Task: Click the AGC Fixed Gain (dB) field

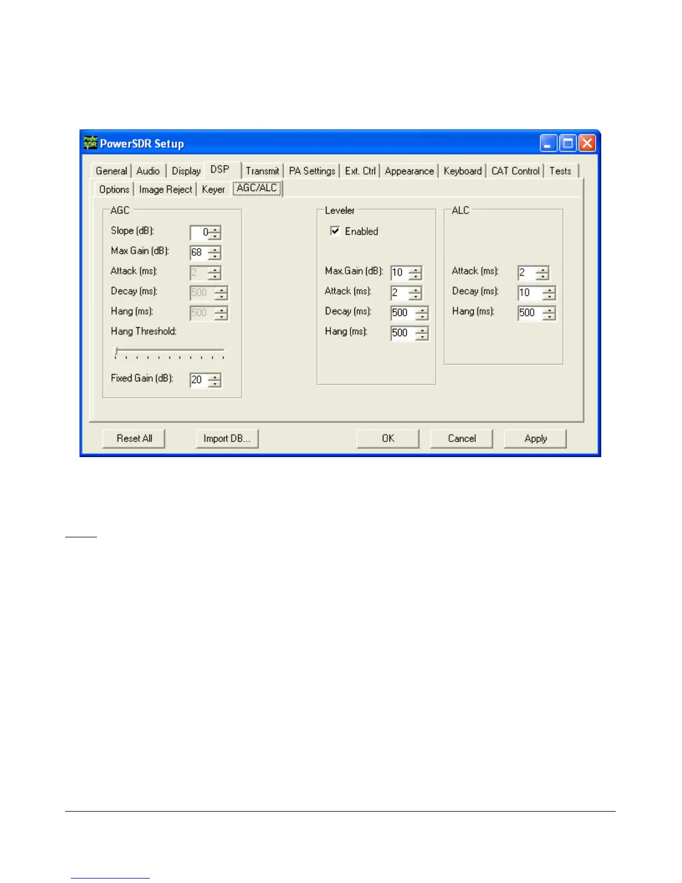Action: [x=199, y=380]
